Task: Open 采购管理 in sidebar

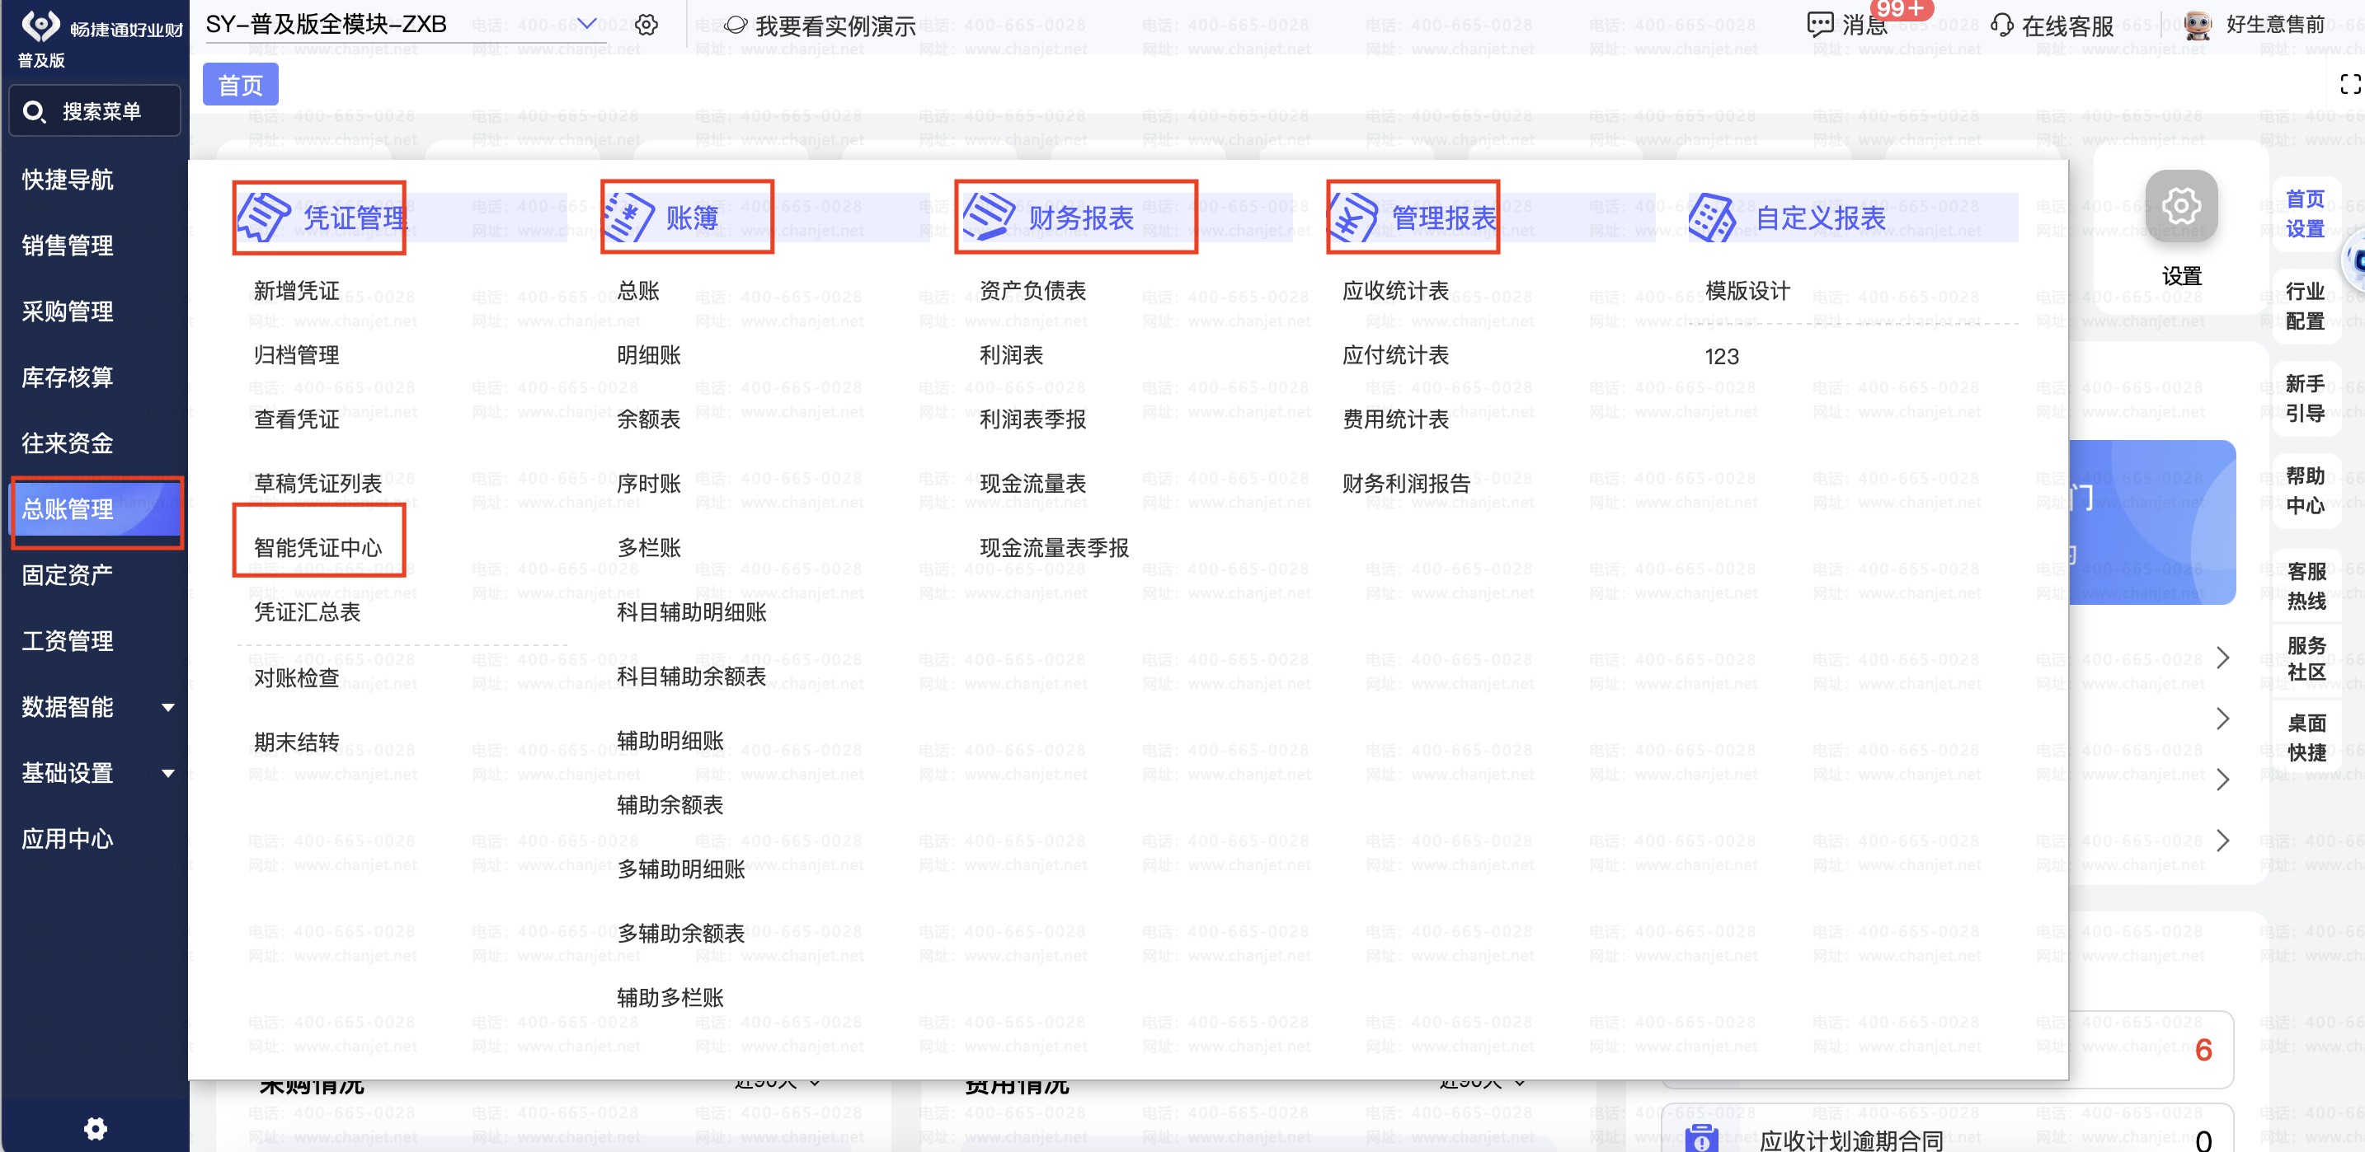Action: click(x=68, y=311)
